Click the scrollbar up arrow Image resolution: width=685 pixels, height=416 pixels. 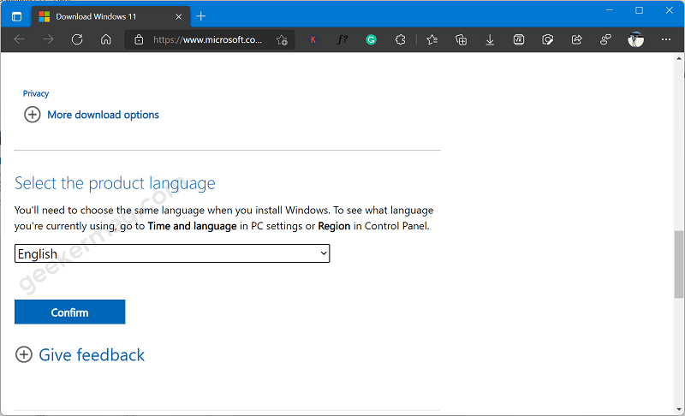click(x=679, y=58)
